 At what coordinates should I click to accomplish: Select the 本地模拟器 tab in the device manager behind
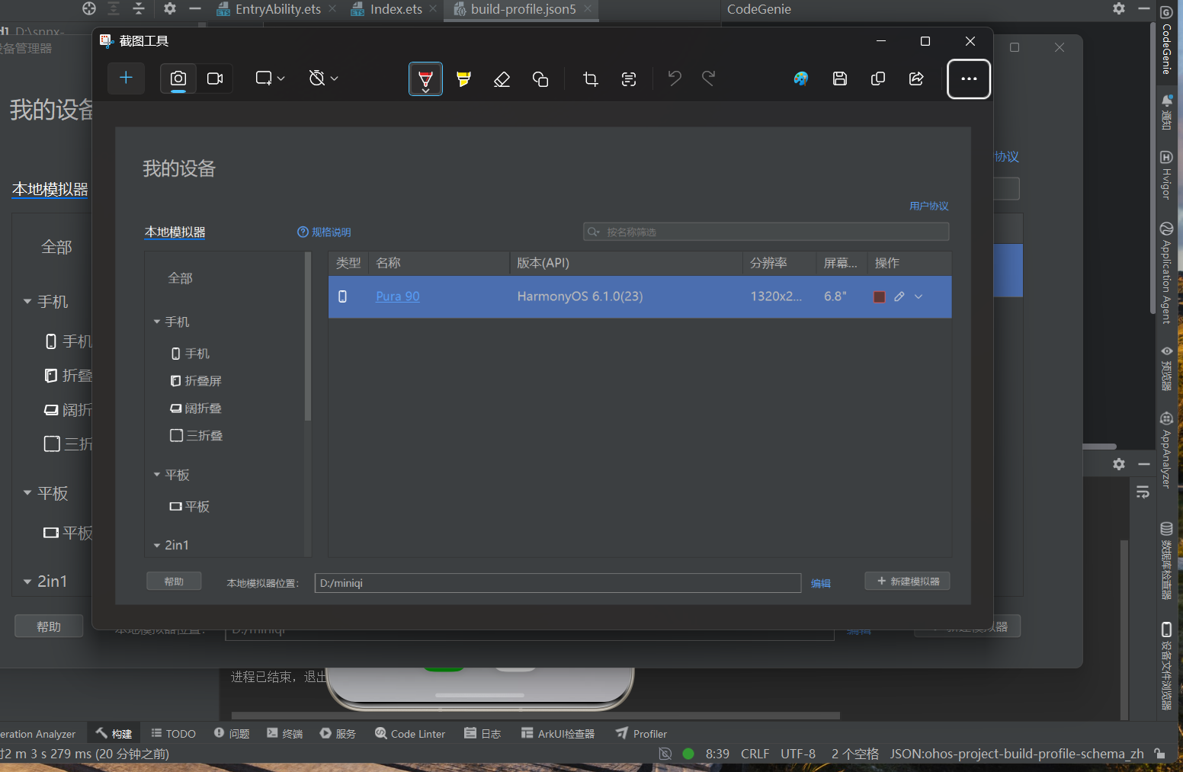point(50,189)
